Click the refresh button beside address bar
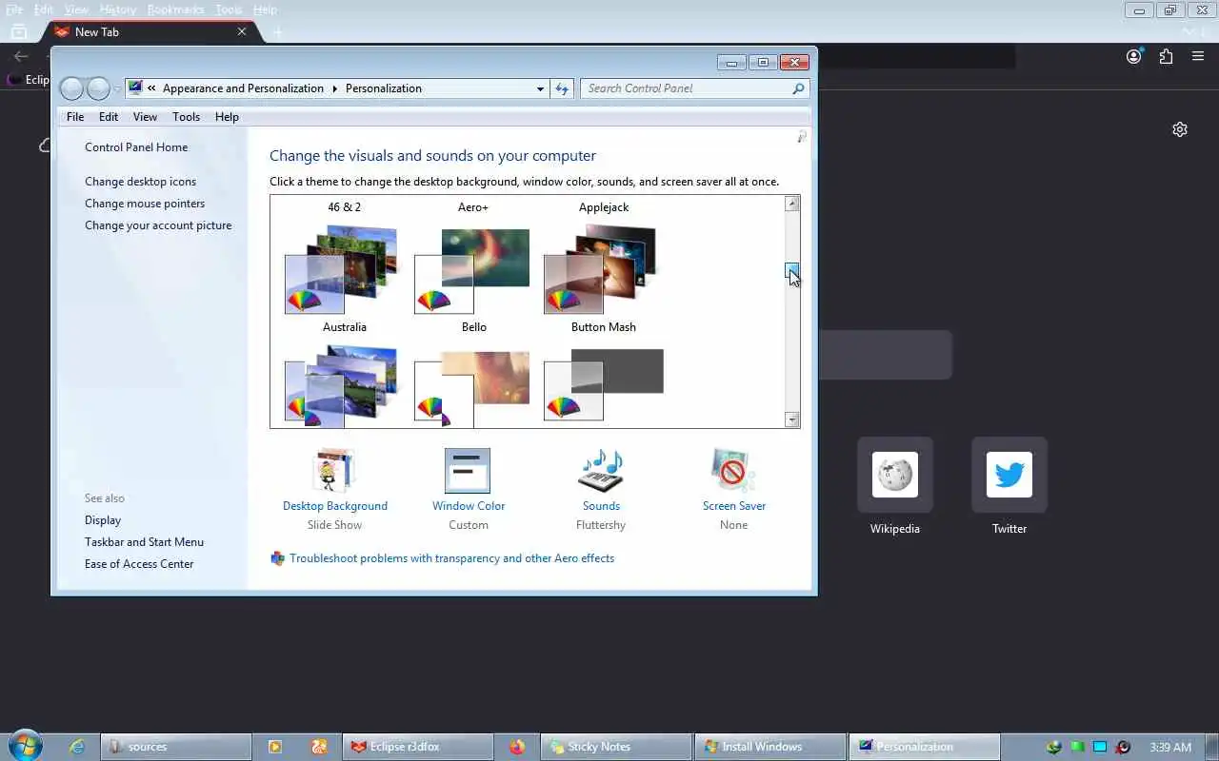The image size is (1219, 761). (x=562, y=88)
